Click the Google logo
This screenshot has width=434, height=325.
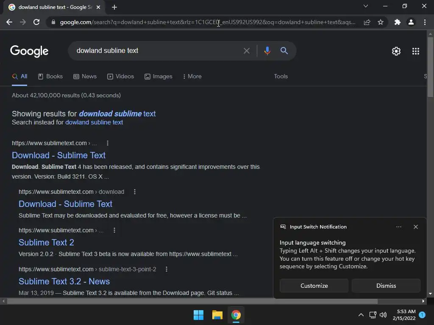[29, 51]
